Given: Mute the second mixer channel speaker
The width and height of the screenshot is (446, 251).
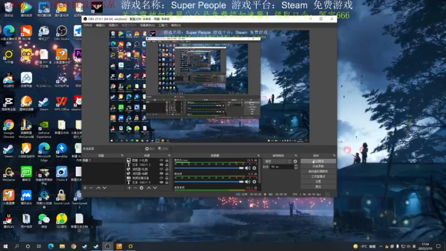Looking at the screenshot, I should (248, 182).
